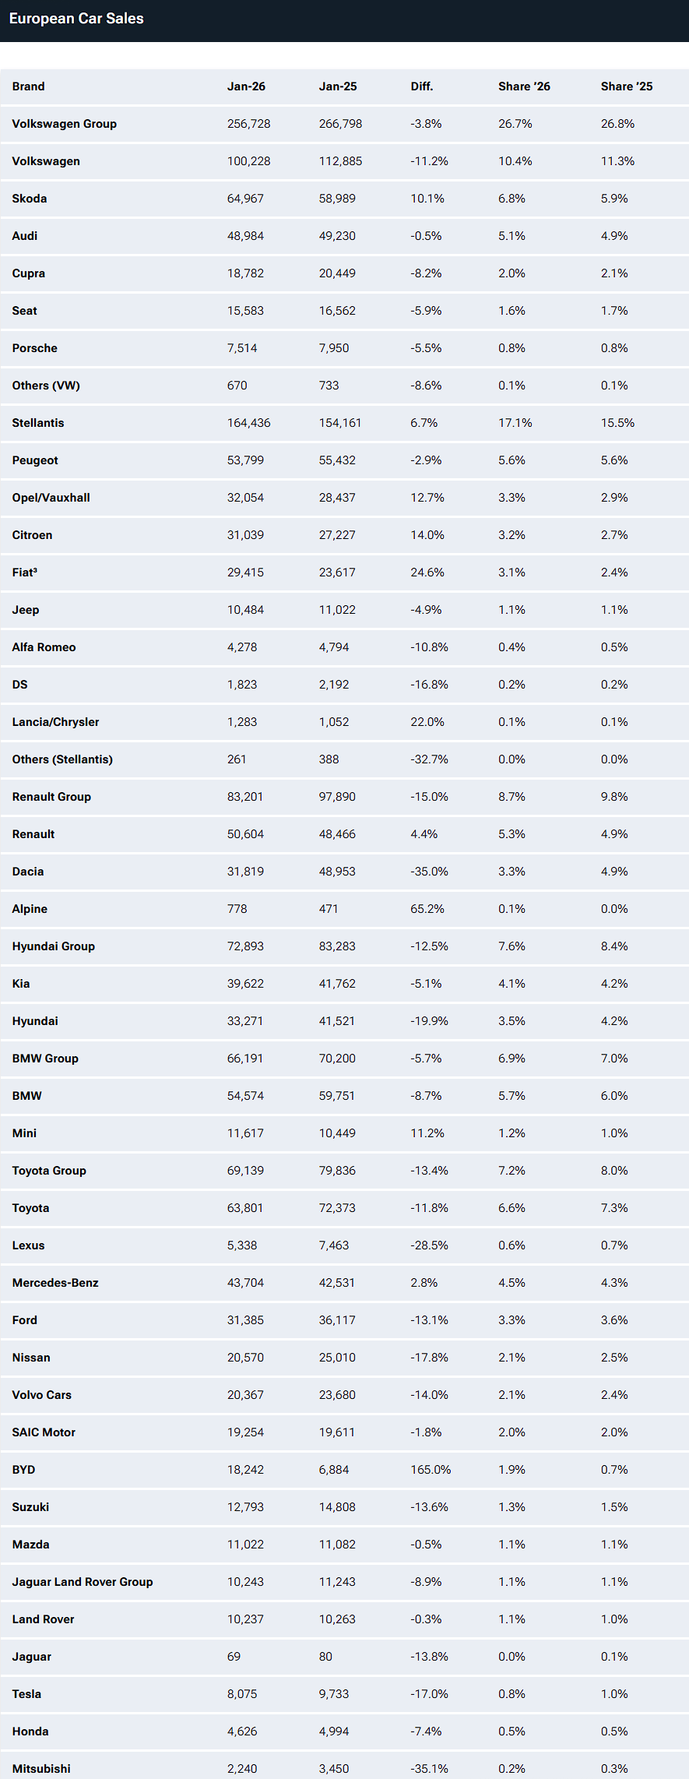Select the Jan-25 column header
The height and width of the screenshot is (1779, 689).
pos(338,86)
